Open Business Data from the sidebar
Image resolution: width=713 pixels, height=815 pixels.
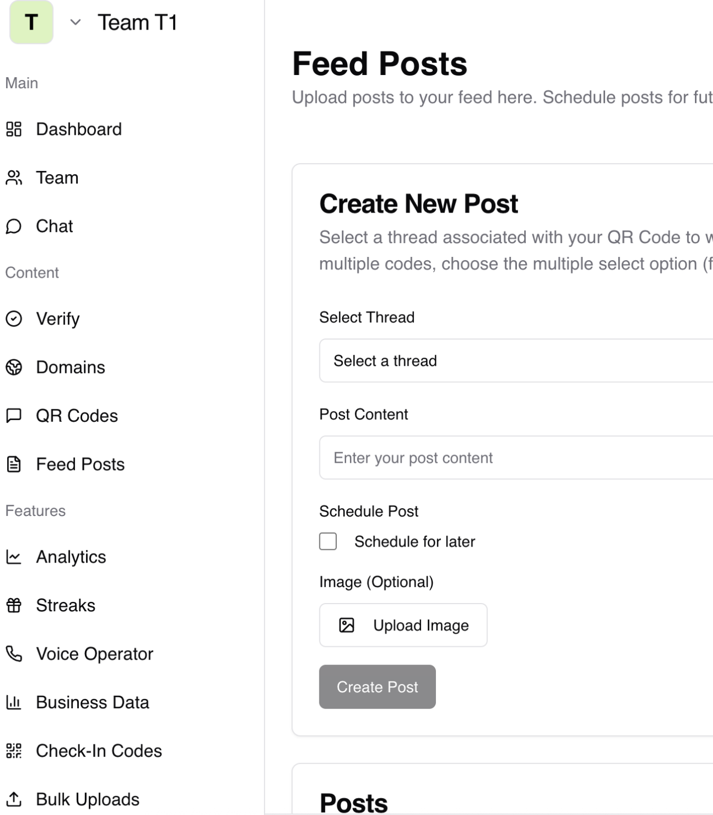(x=92, y=702)
